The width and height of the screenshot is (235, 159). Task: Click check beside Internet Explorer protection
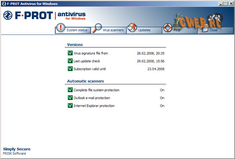[x=70, y=106]
